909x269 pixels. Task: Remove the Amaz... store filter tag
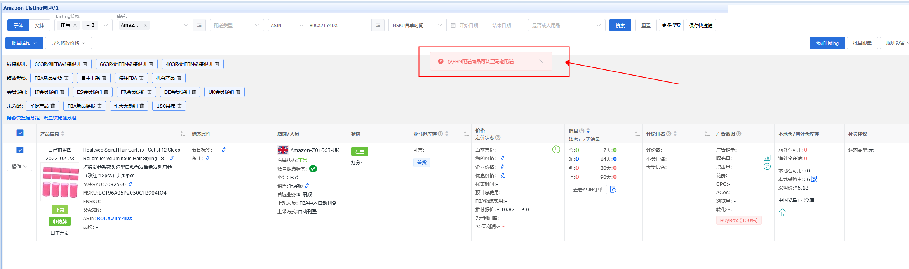[145, 25]
